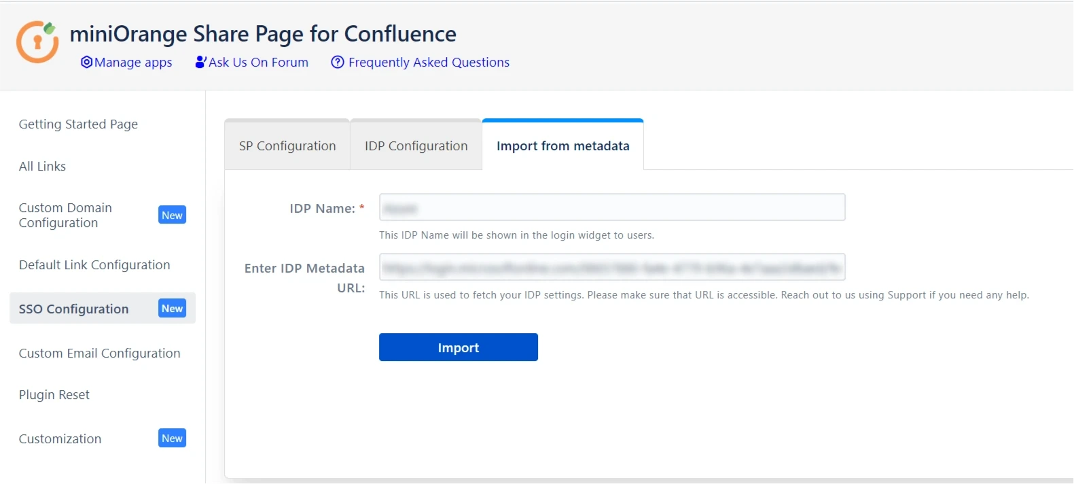
Task: Click the Manage apps gear icon
Action: pos(86,63)
